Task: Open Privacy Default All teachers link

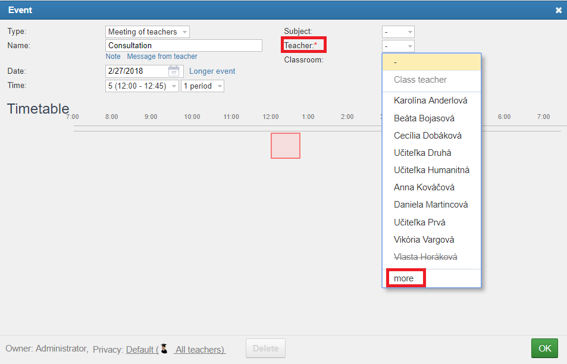Action: (176, 350)
